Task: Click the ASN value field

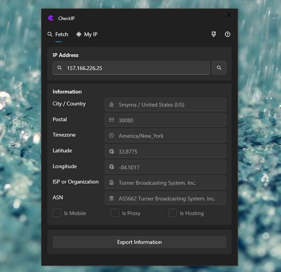Action: coord(165,198)
